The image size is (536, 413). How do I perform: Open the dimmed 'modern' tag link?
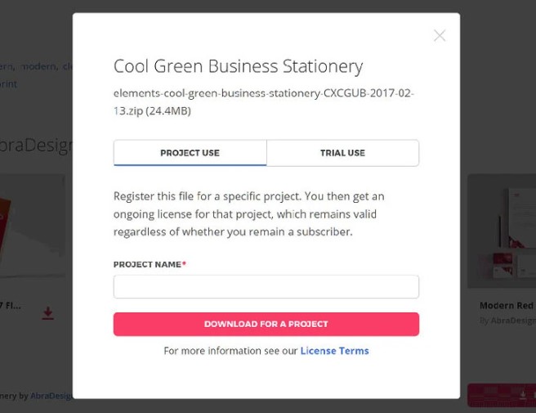pyautogui.click(x=38, y=66)
